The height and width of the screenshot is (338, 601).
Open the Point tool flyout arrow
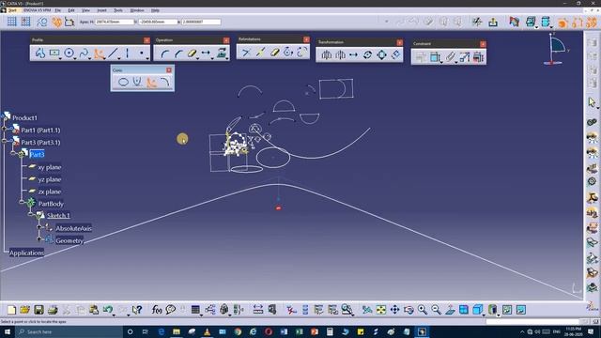coord(147,58)
